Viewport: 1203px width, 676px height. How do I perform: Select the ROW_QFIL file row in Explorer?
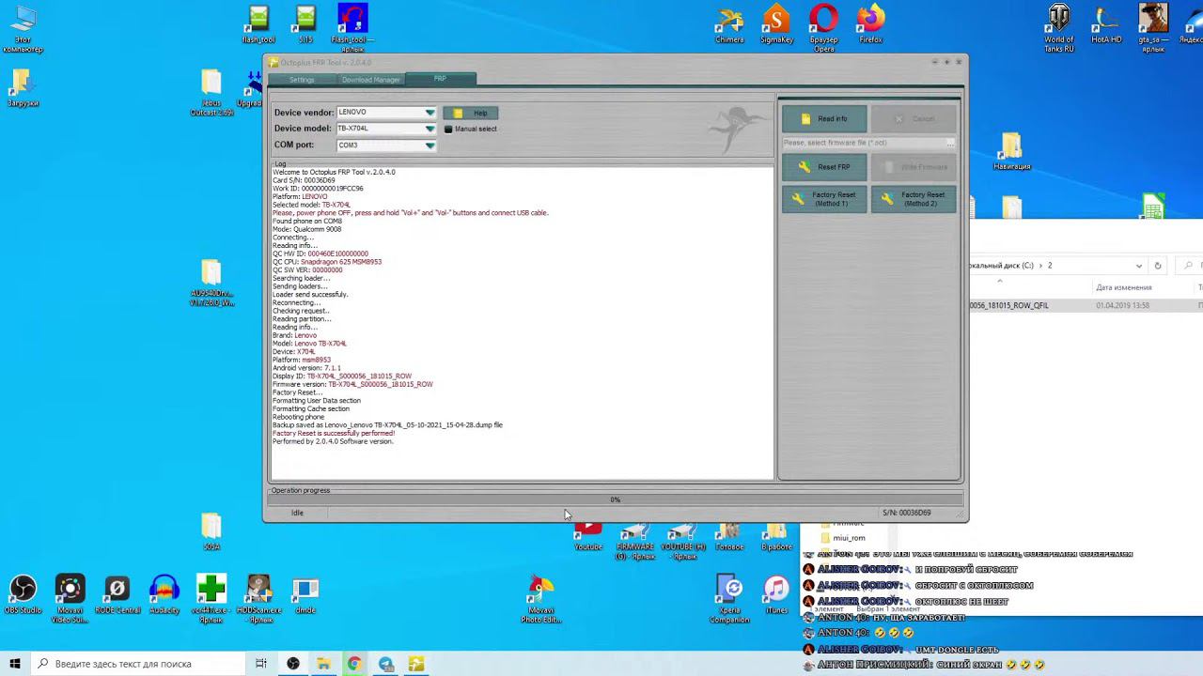(1086, 305)
